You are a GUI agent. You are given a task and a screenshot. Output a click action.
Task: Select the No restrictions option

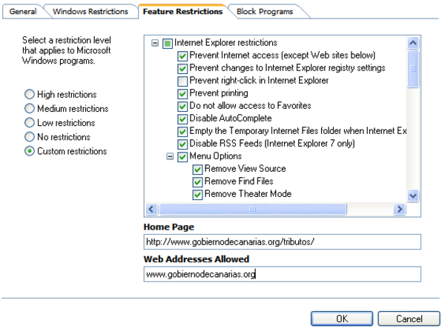coord(30,137)
